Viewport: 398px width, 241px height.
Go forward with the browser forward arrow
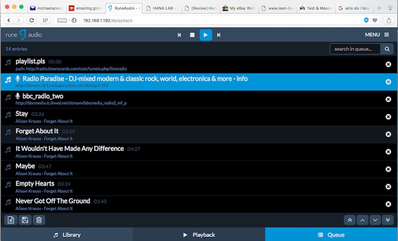coord(18,20)
